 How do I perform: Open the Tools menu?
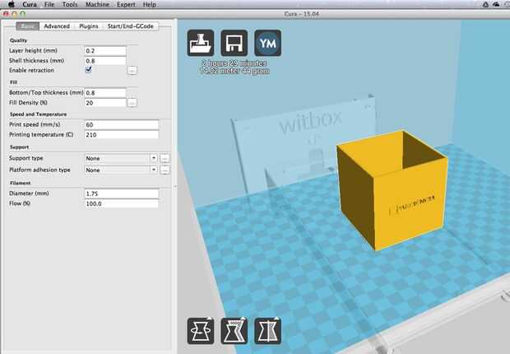[70, 4]
